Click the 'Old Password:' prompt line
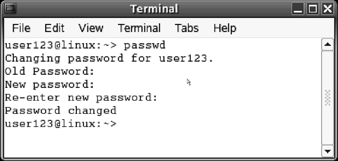 (x=49, y=71)
